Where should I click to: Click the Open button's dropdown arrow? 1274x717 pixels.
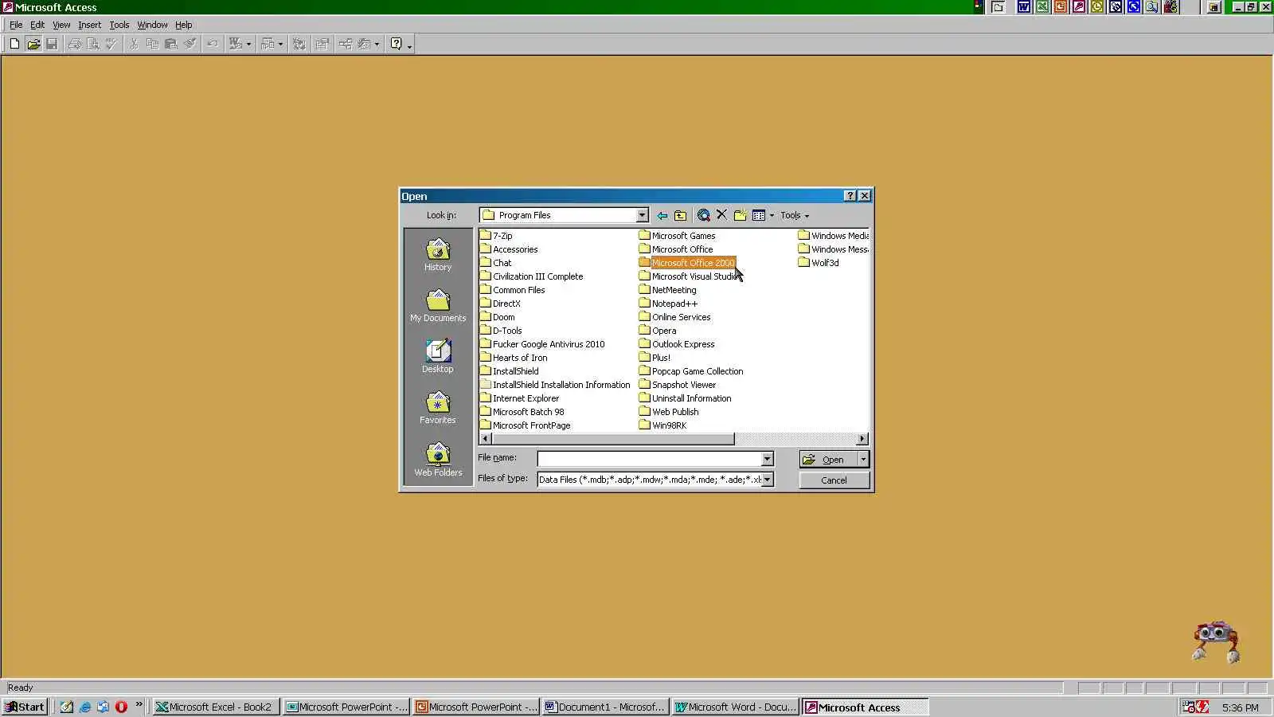pyautogui.click(x=863, y=460)
